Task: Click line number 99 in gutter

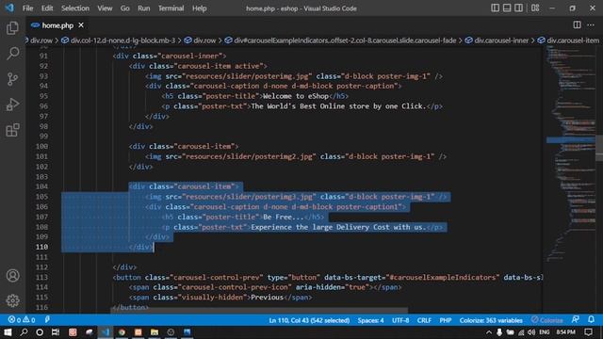Action: pos(43,136)
